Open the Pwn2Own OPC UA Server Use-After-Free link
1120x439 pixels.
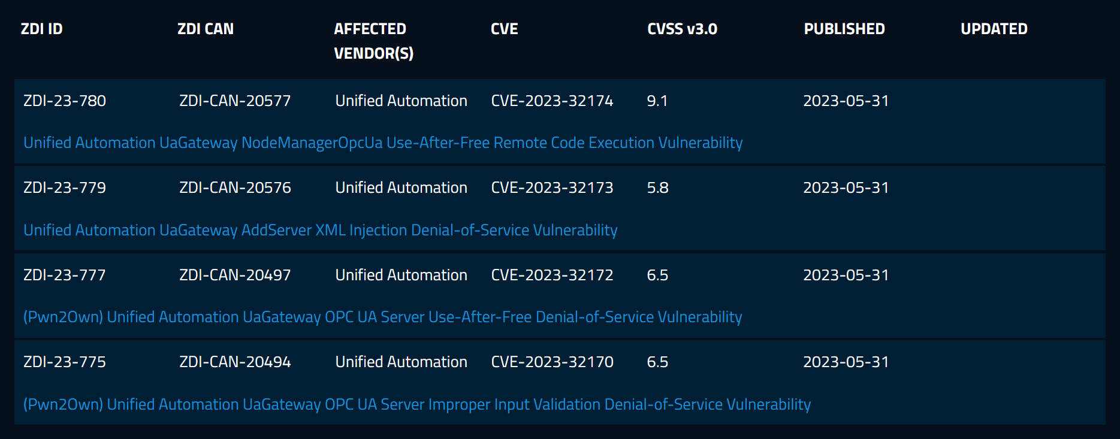pyautogui.click(x=382, y=317)
